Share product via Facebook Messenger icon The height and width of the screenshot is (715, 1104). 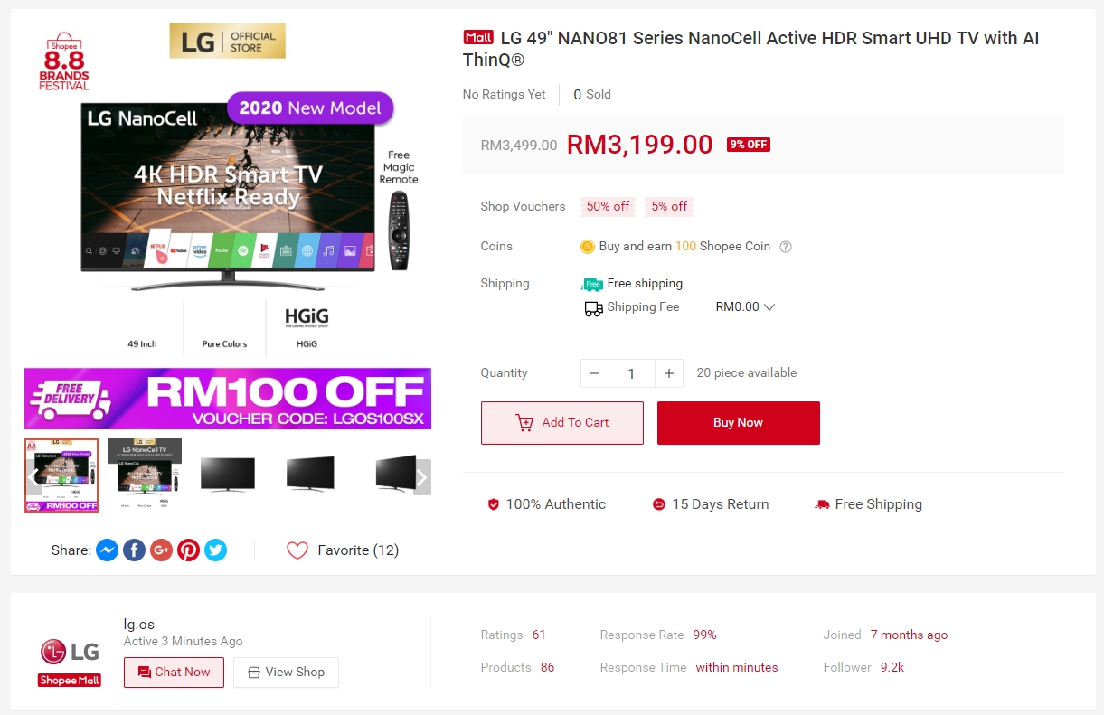(x=107, y=550)
